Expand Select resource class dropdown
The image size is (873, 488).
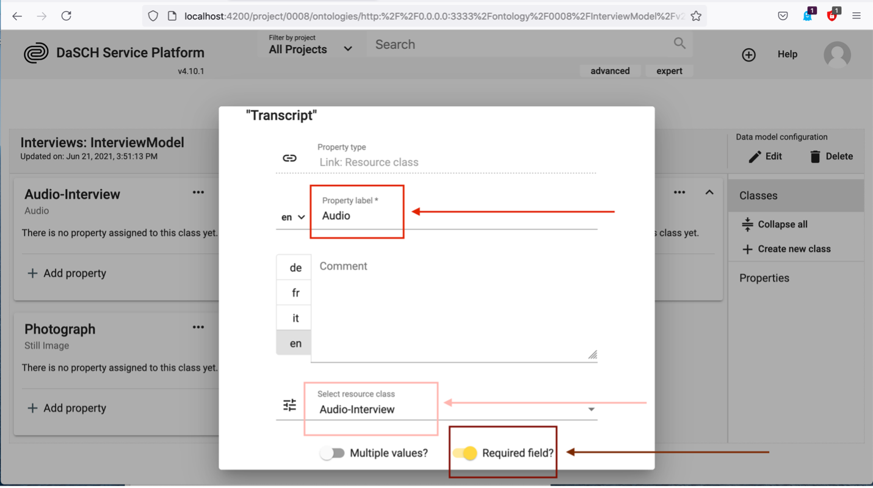point(590,409)
